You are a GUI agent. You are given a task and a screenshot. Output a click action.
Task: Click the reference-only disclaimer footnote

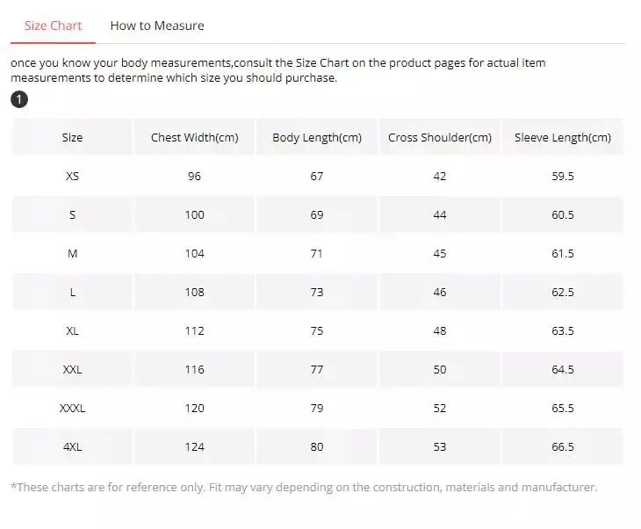pyautogui.click(x=304, y=487)
